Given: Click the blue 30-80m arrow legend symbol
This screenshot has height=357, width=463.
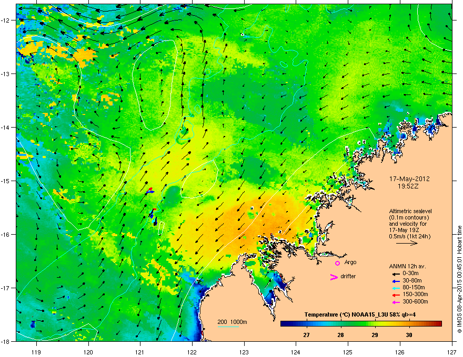Looking at the screenshot, I should point(396,281).
